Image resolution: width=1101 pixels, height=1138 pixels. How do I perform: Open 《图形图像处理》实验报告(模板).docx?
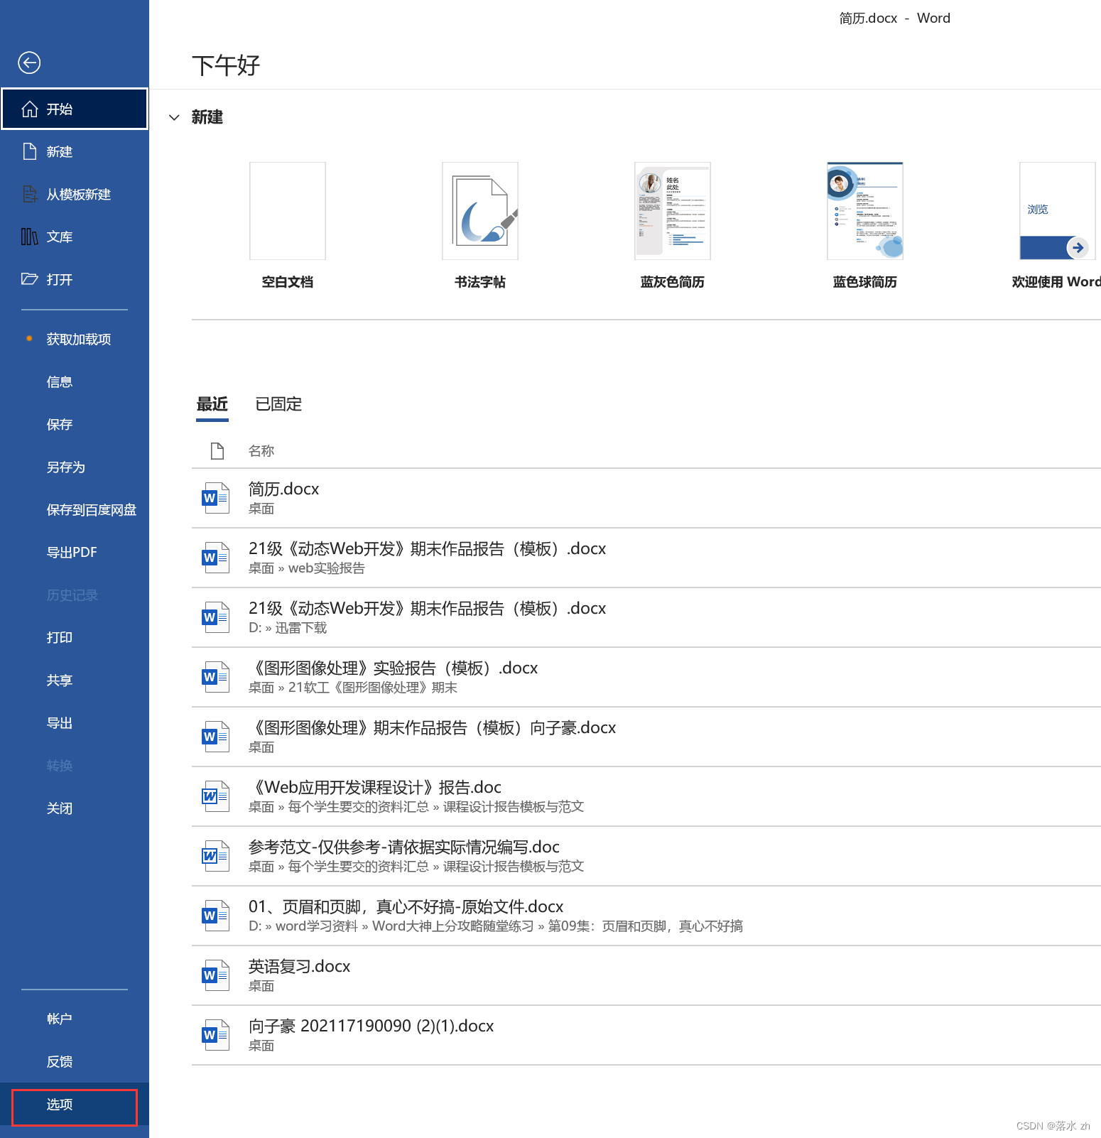tap(646, 677)
